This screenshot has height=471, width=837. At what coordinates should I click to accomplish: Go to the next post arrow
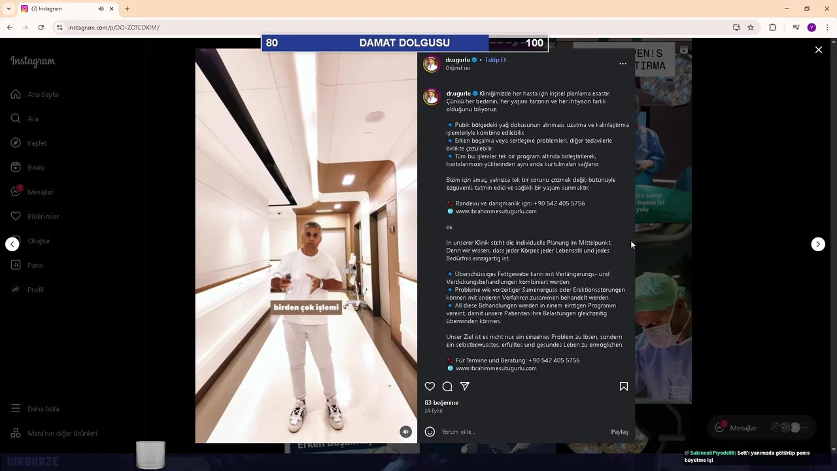coord(818,244)
